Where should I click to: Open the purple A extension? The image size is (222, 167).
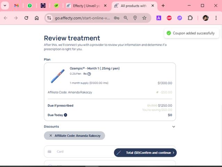(159, 18)
